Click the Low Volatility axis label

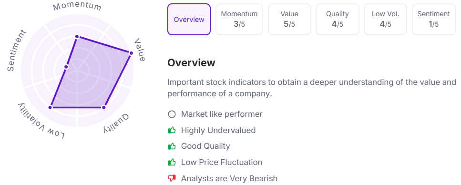click(x=42, y=121)
